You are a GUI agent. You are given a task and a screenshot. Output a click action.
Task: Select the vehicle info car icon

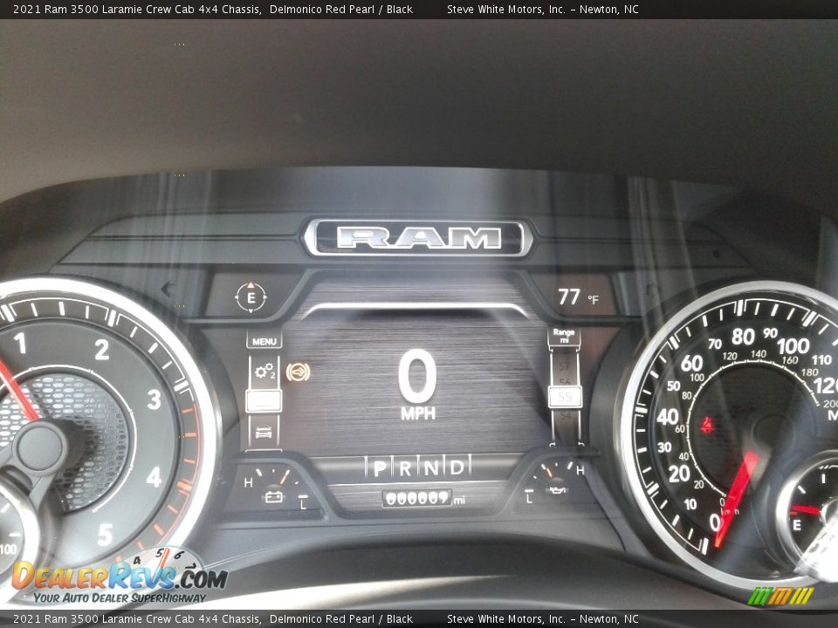coord(264,432)
